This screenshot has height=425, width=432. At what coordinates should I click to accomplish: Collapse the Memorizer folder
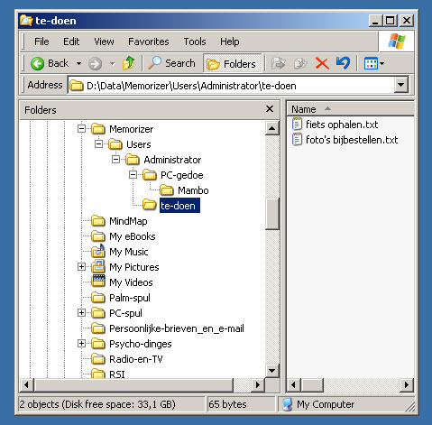point(81,129)
